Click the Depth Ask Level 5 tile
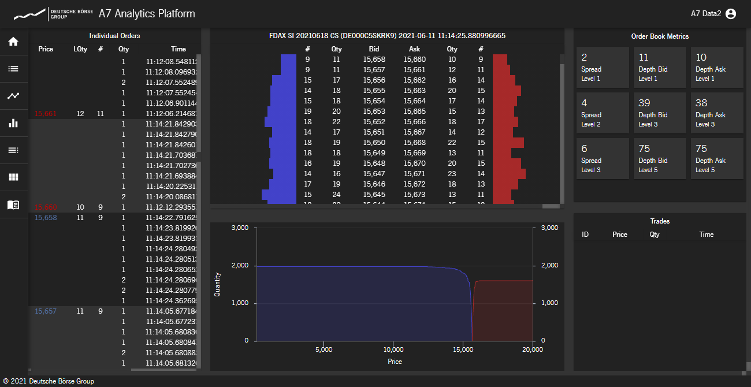This screenshot has width=751, height=387. [x=717, y=159]
